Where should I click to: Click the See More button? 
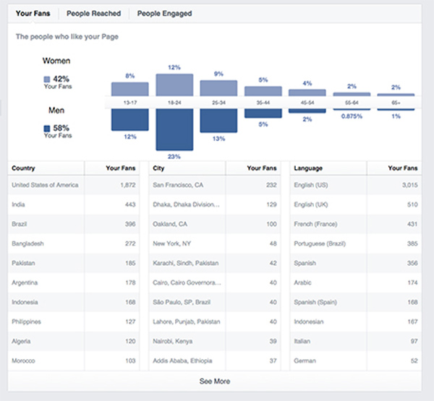tap(215, 381)
